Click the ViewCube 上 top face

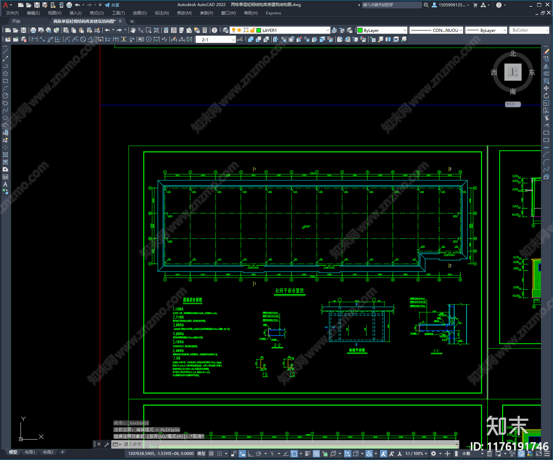coord(513,72)
